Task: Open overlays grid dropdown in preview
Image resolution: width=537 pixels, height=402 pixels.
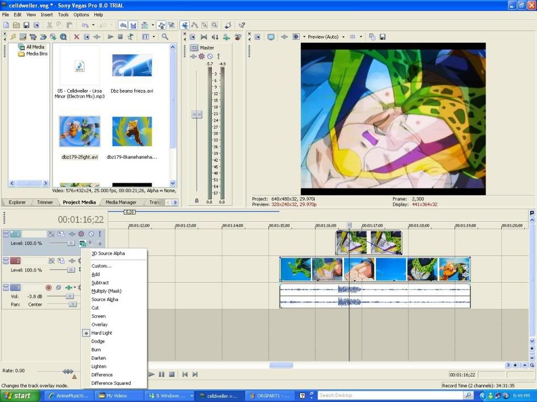Action: (361, 37)
